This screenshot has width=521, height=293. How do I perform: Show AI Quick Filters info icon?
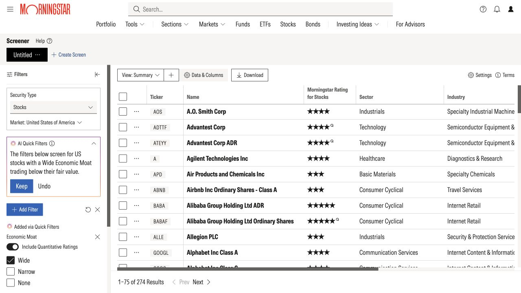click(x=52, y=144)
